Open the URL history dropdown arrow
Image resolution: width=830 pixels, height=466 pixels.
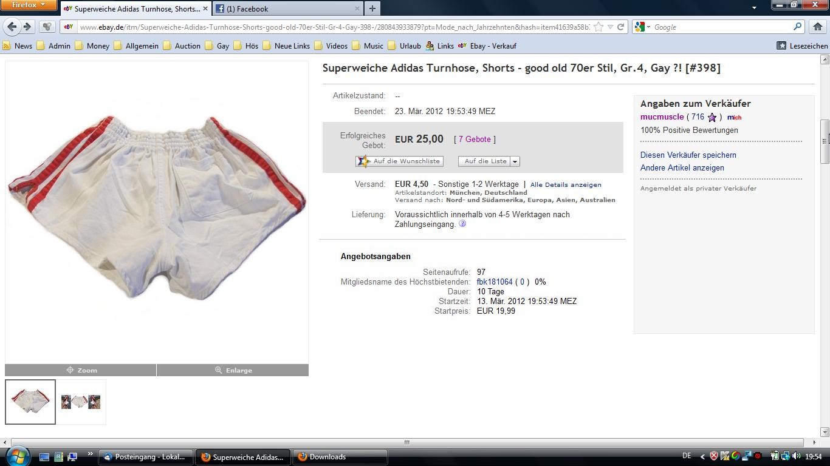[x=610, y=27]
